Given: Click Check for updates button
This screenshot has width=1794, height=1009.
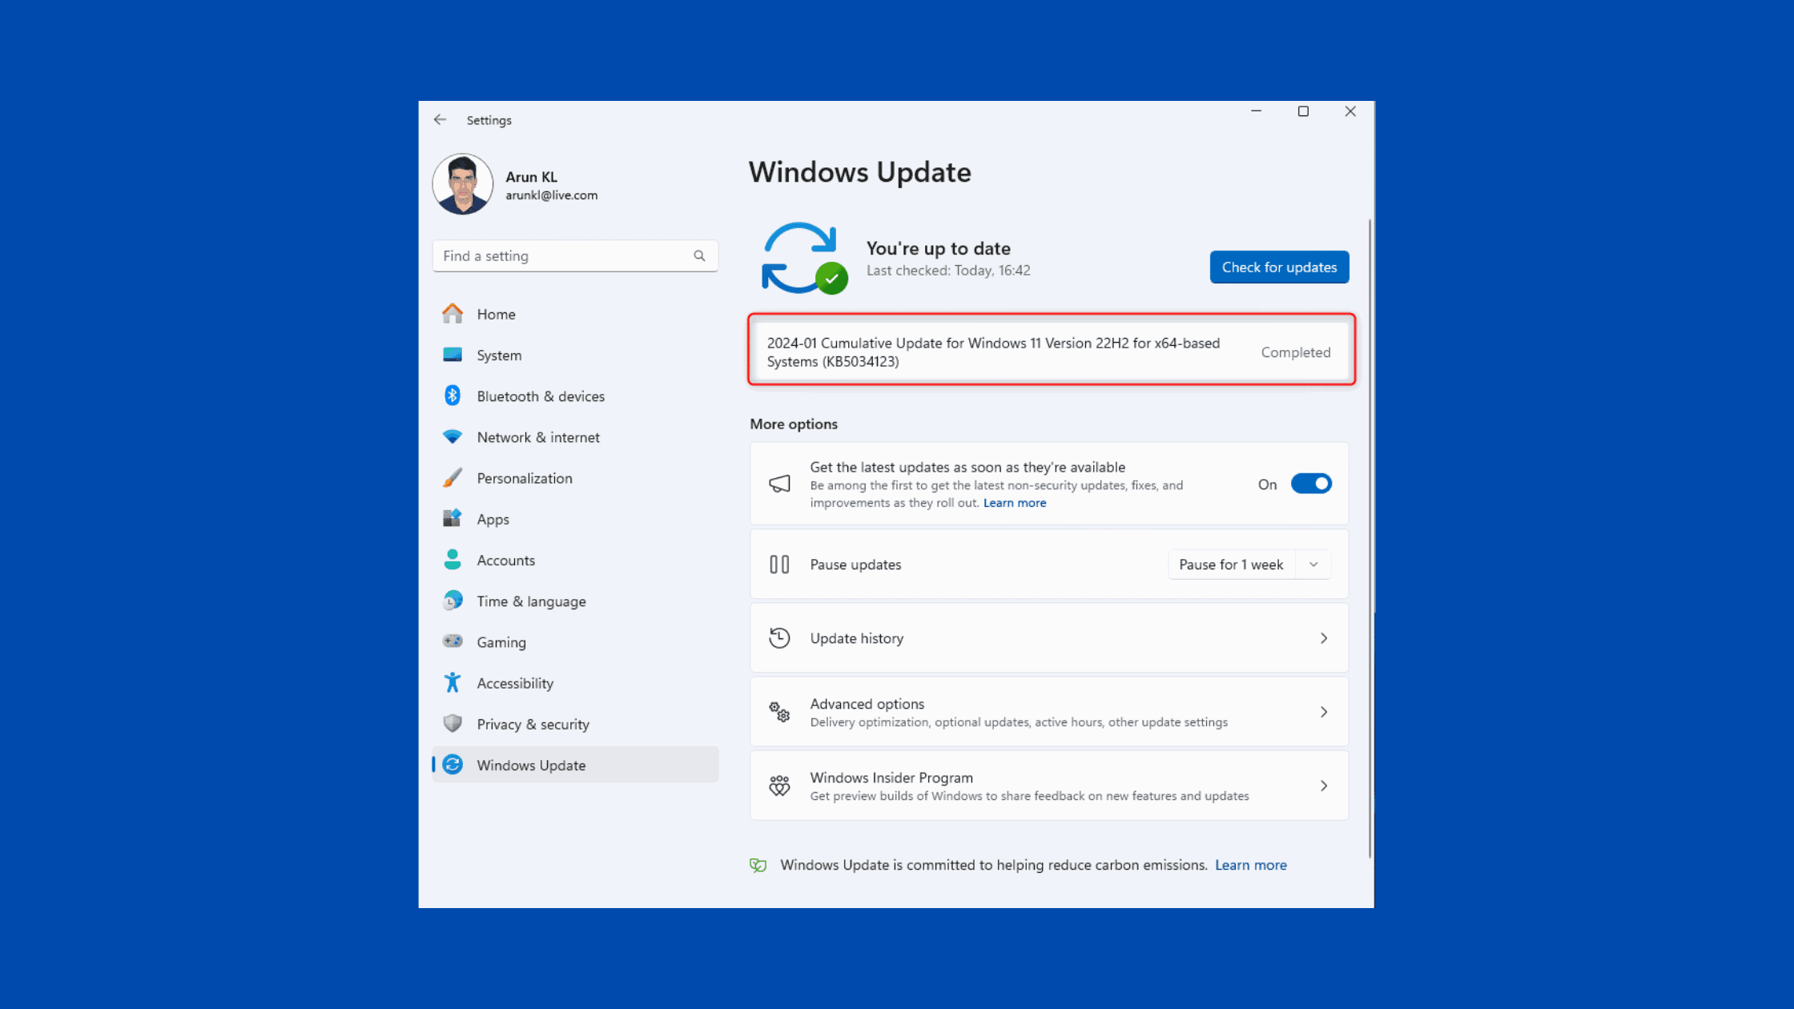Looking at the screenshot, I should coord(1279,266).
